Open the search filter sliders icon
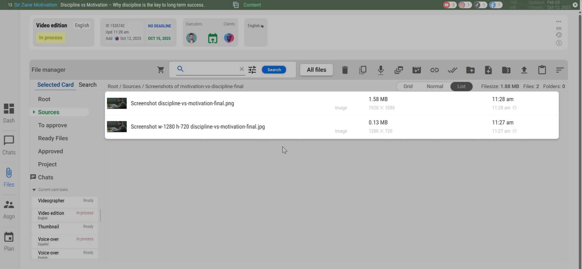582x269 pixels. tap(252, 70)
